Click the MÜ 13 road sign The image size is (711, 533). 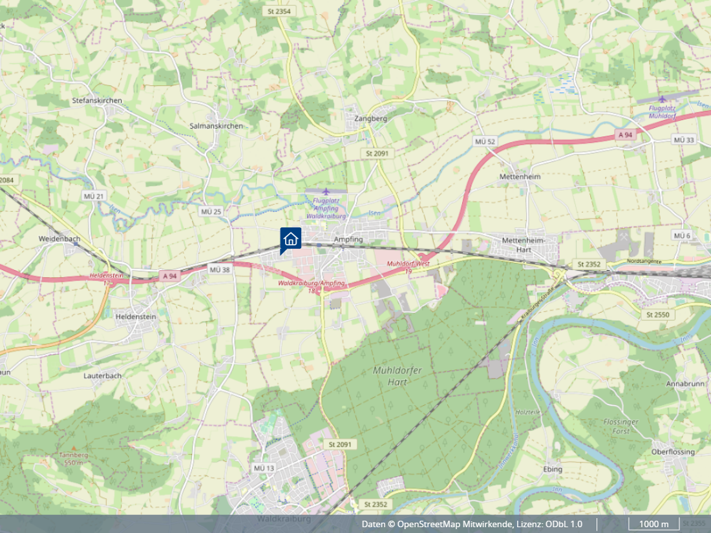click(x=264, y=468)
